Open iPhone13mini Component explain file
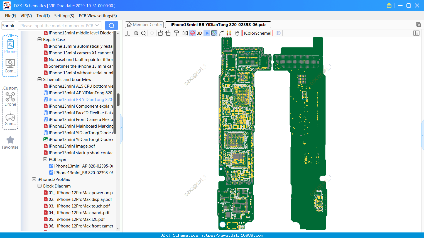This screenshot has height=238, width=424. coord(78,106)
